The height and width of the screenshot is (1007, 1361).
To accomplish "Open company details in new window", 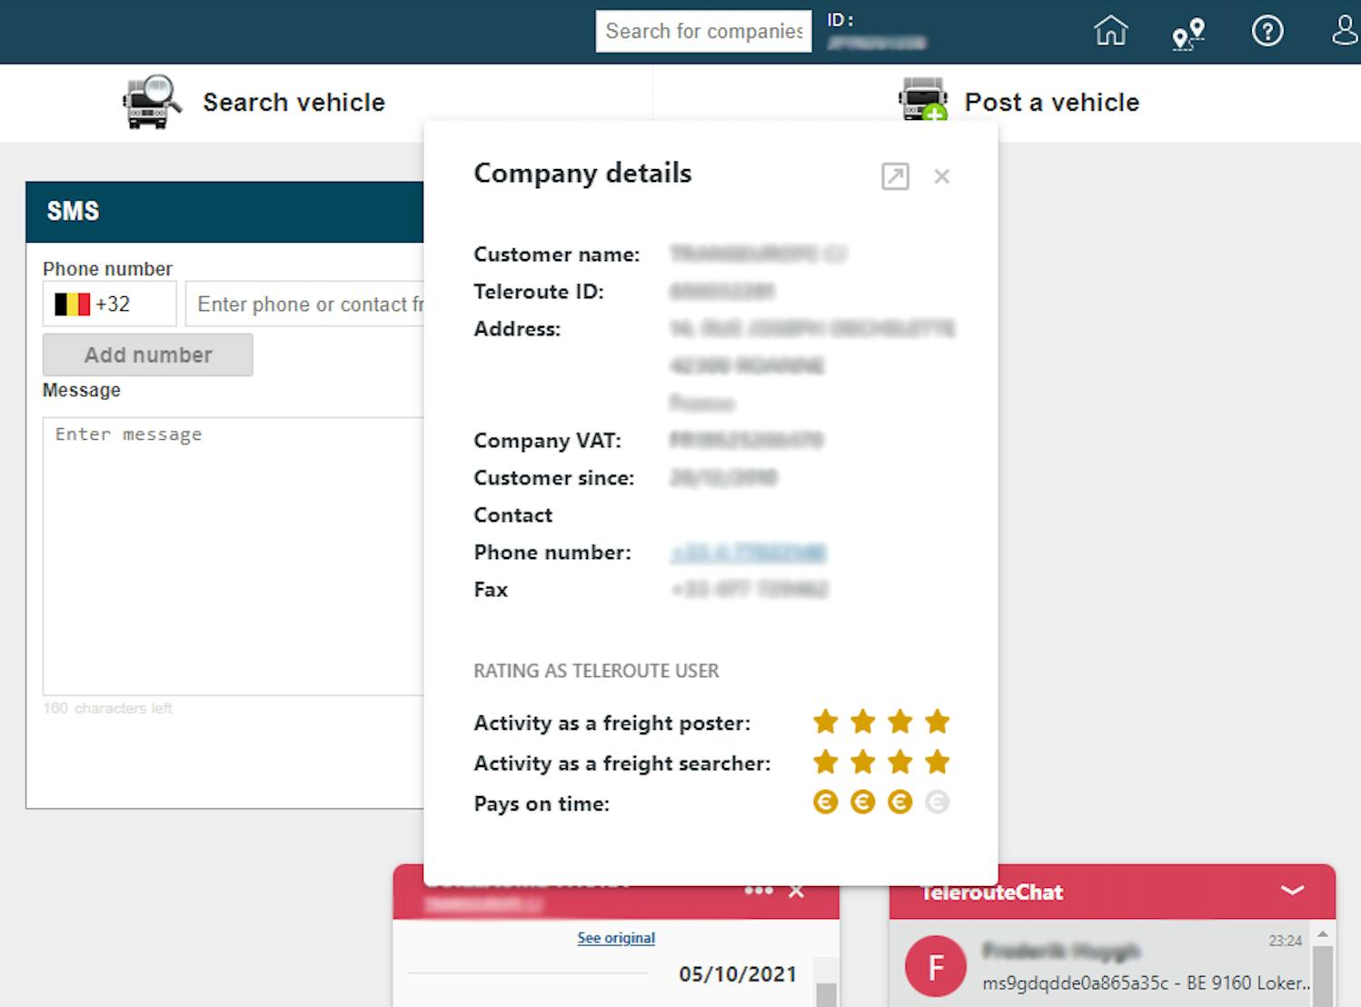I will pos(895,176).
